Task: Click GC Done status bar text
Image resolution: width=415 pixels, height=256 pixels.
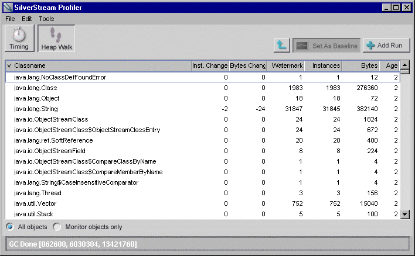Action: point(73,244)
